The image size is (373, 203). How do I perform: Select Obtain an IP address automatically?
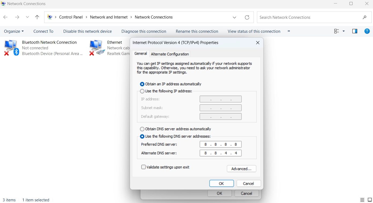142,84
